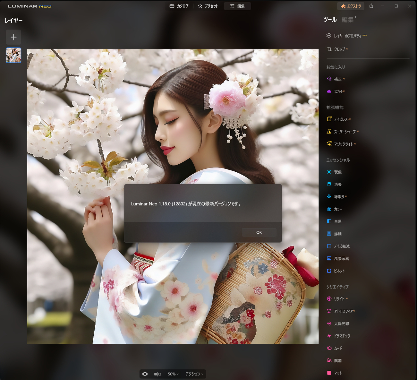Screen dimensions: 417x380
Task: Click the エッセンシャル section heading
Action: click(x=338, y=160)
